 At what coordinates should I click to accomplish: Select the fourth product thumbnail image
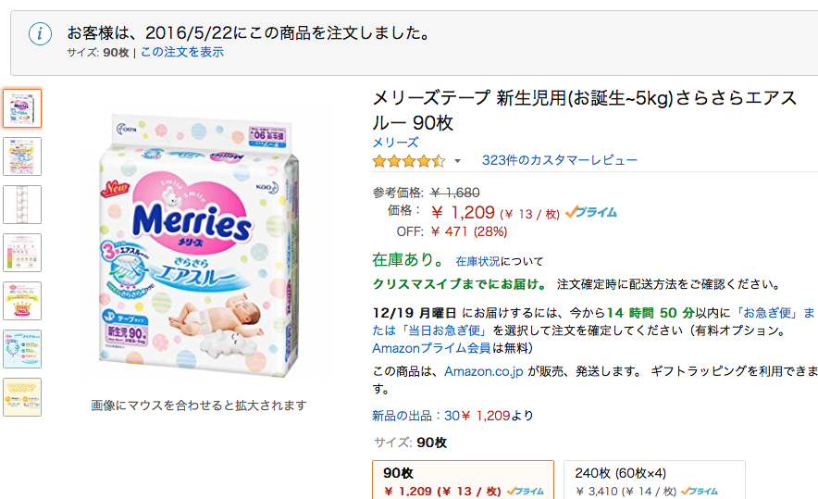tap(22, 253)
